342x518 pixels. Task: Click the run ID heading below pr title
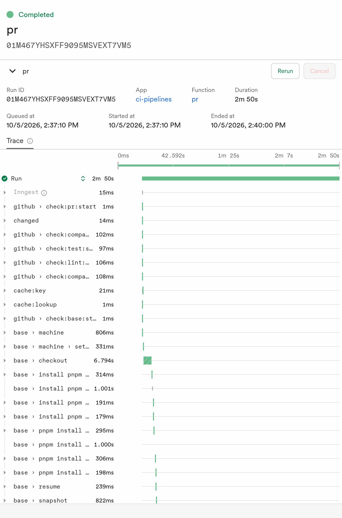pos(69,45)
